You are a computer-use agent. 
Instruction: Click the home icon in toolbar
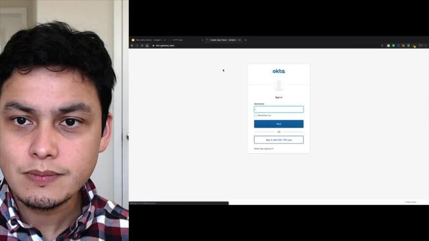(147, 46)
